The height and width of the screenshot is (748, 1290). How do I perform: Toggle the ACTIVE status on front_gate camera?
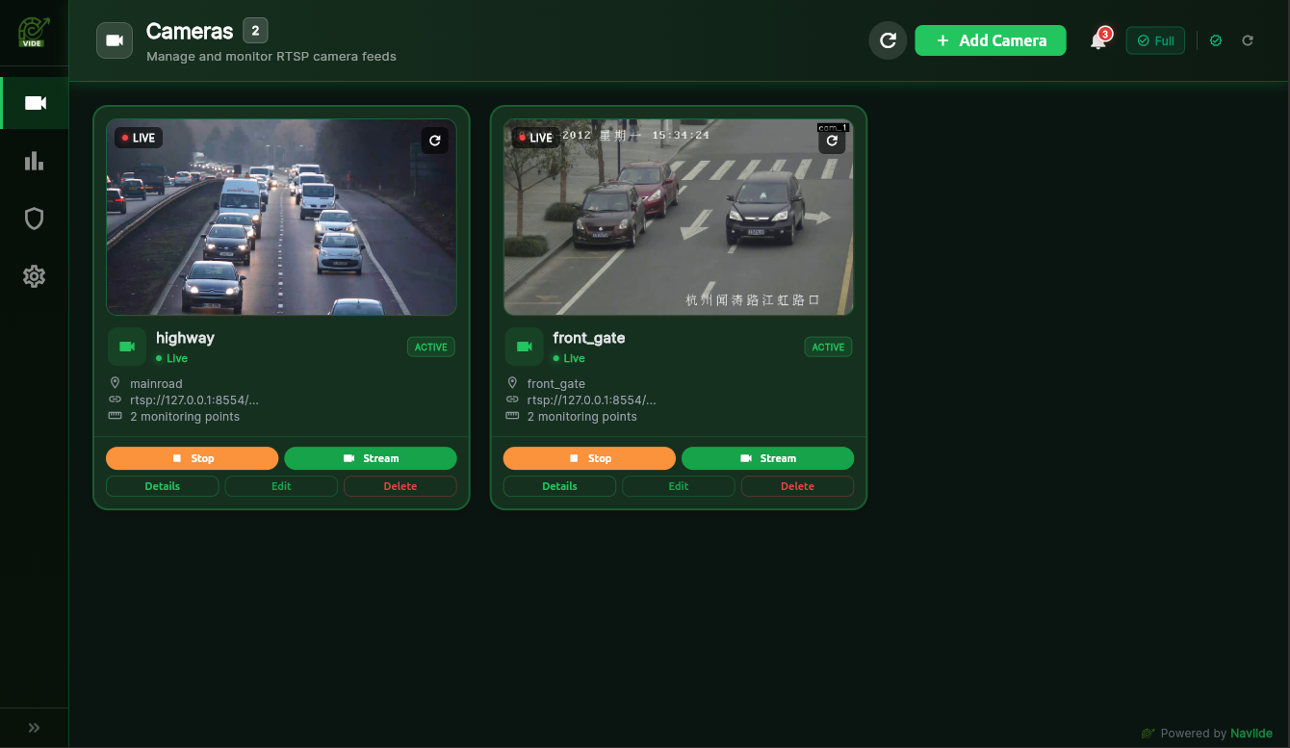click(x=828, y=347)
